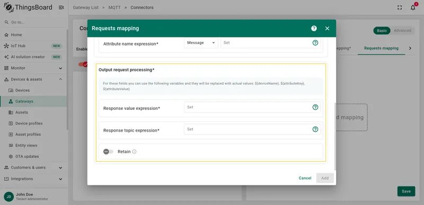Click the Devices & assets icon
The width and height of the screenshot is (424, 205).
(6, 79)
